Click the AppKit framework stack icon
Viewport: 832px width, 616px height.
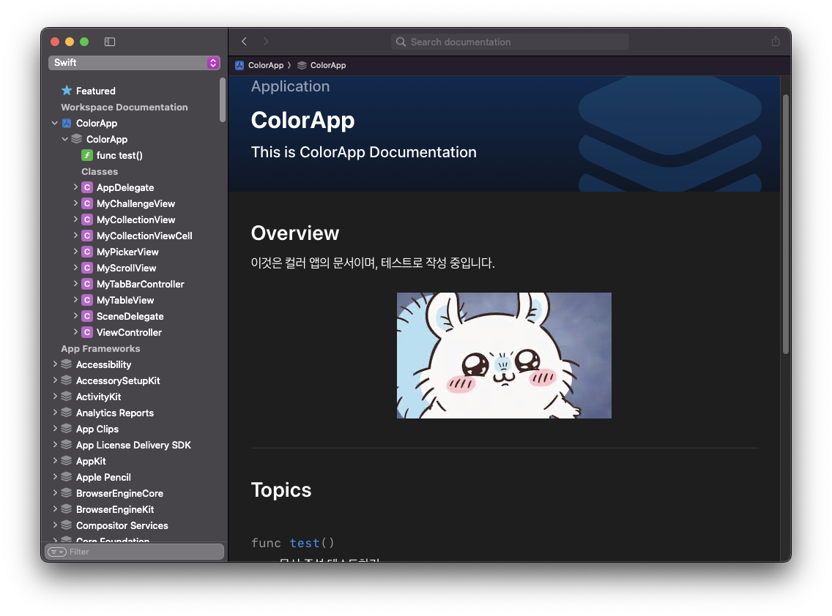pyautogui.click(x=67, y=461)
